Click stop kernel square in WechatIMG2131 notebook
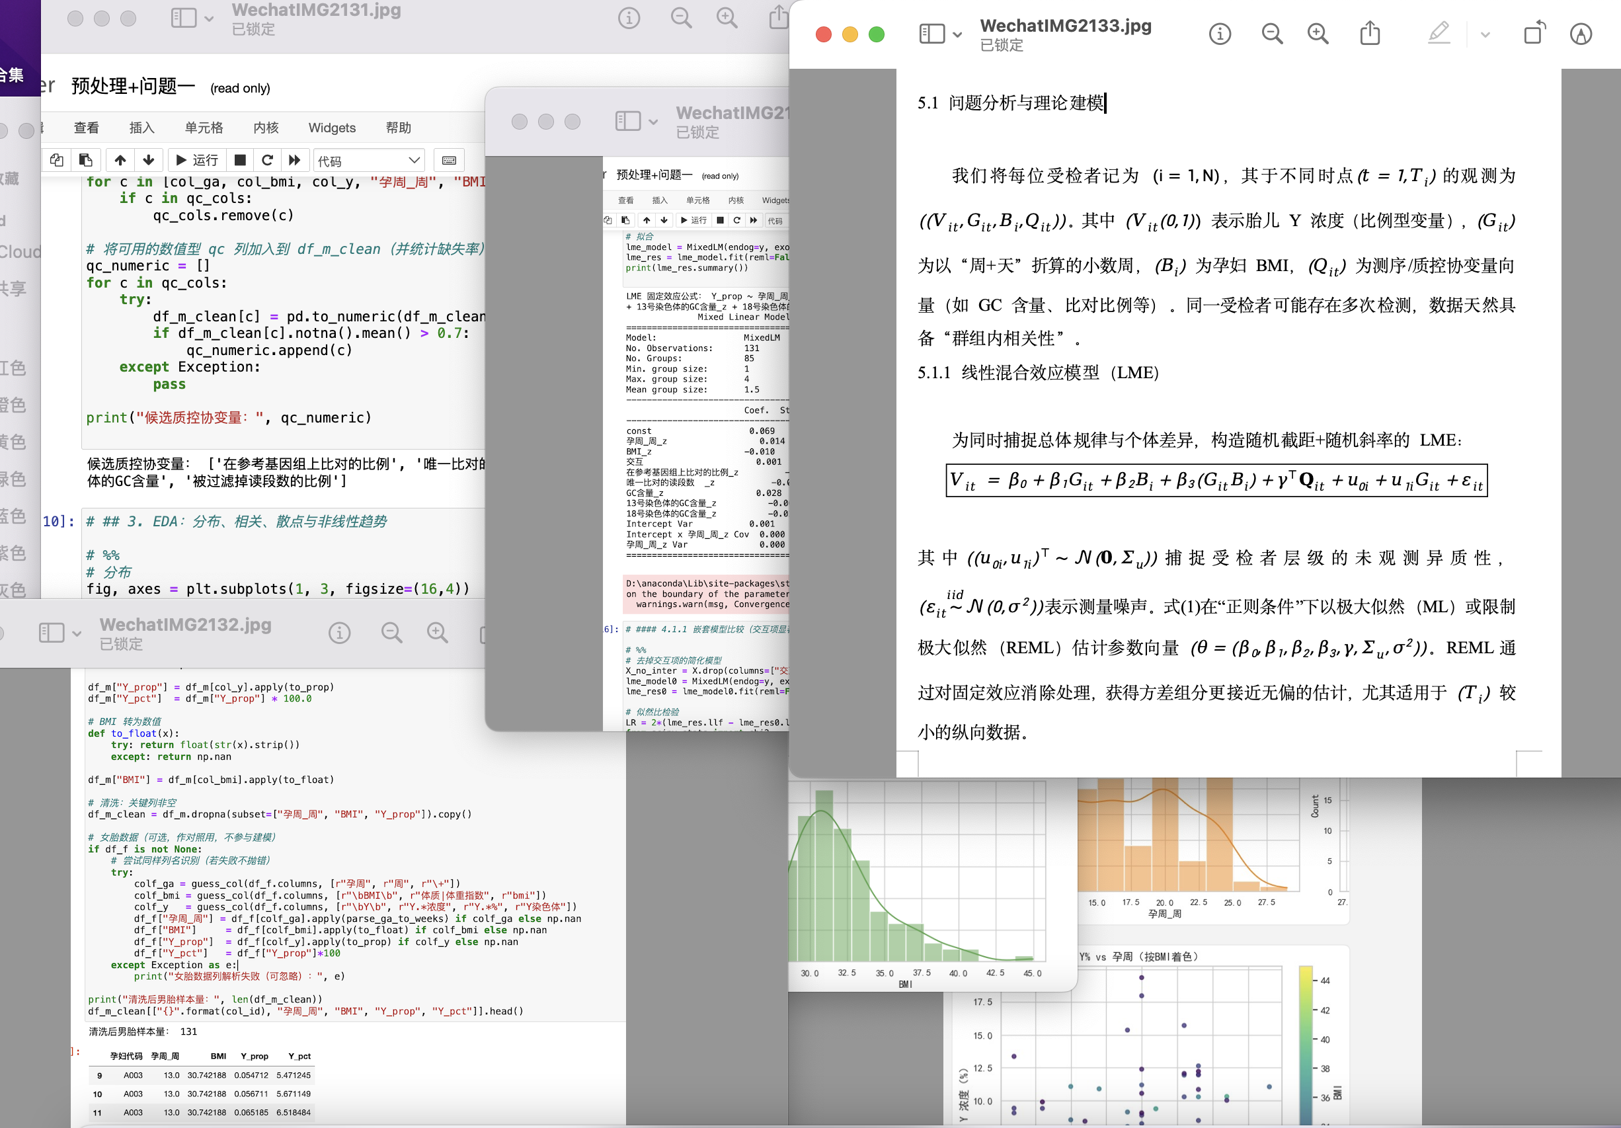Image resolution: width=1621 pixels, height=1128 pixels. coord(240,160)
